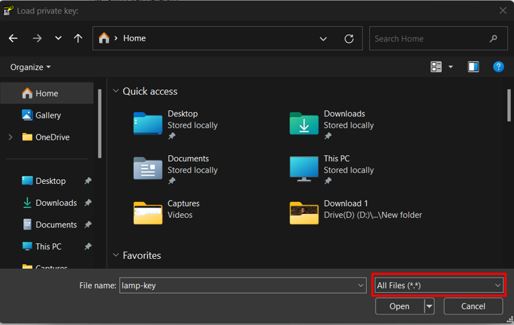Go forward using the right arrow
The image size is (514, 325).
pos(37,38)
